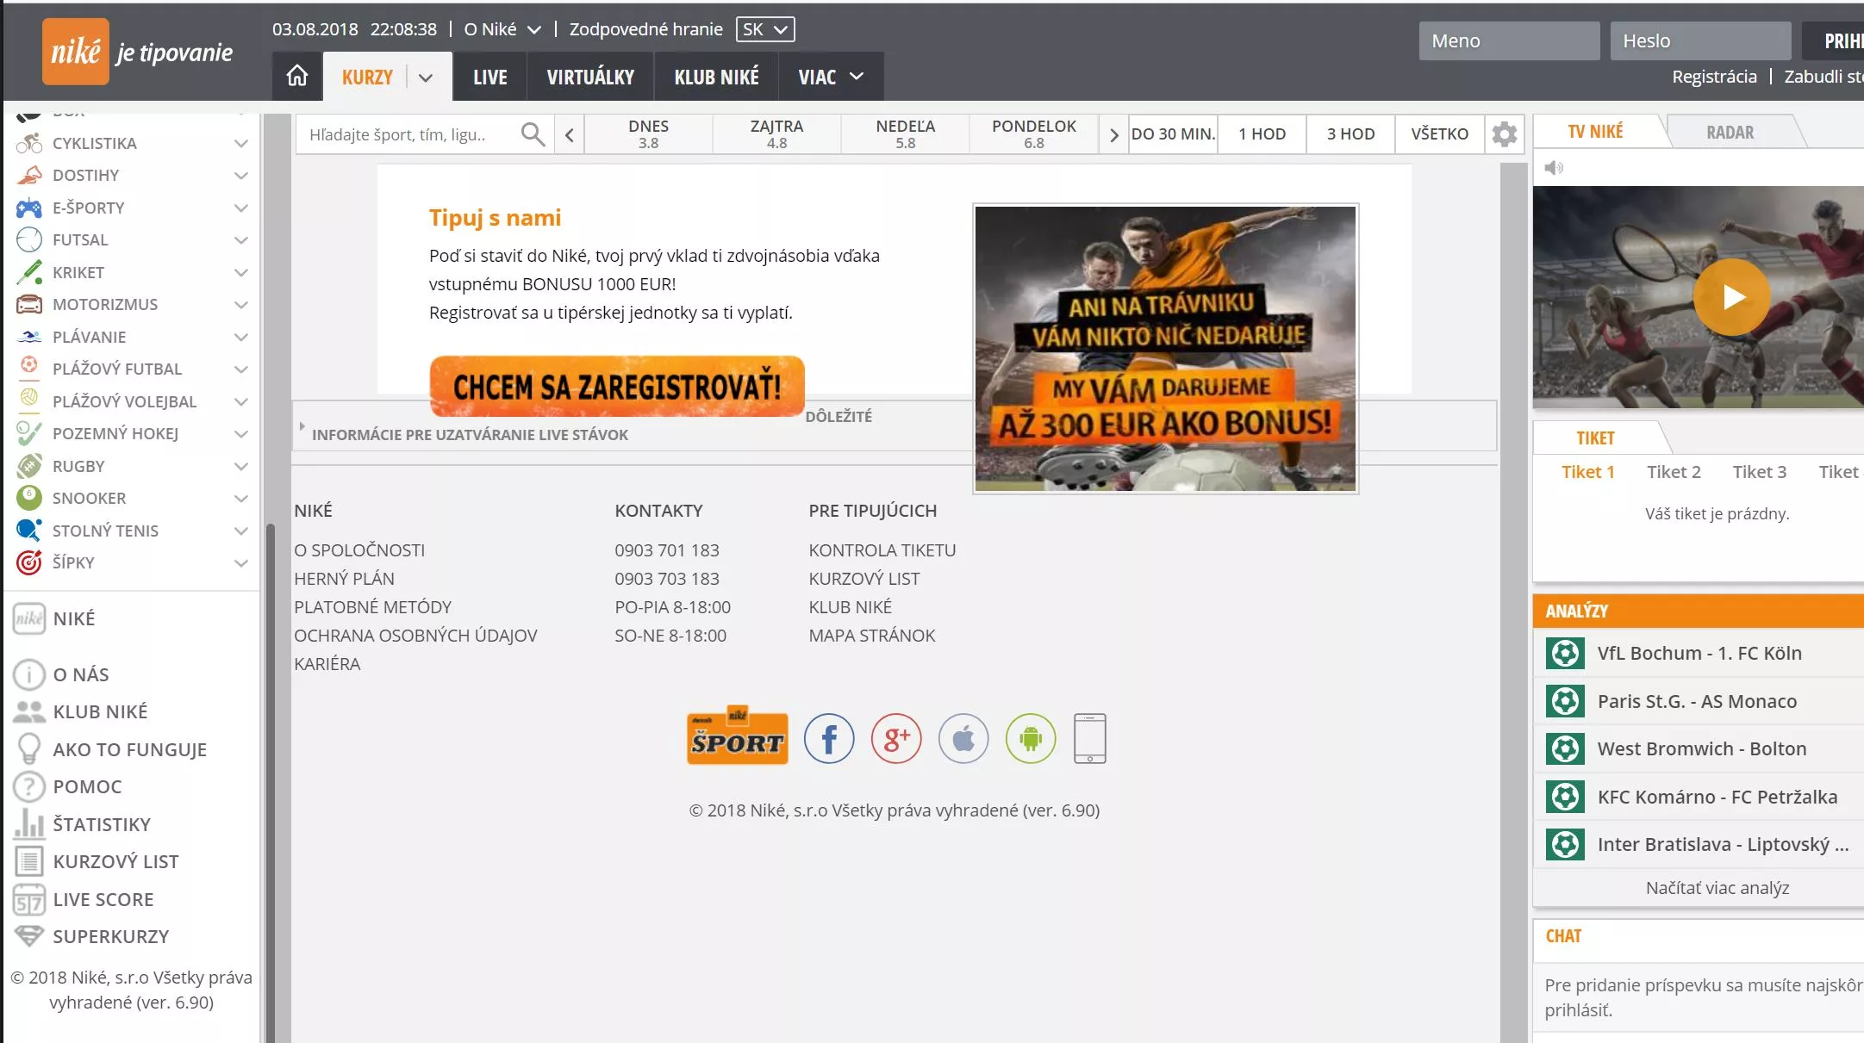Switch to the RADAR tab
1864x1043 pixels.
(x=1730, y=133)
